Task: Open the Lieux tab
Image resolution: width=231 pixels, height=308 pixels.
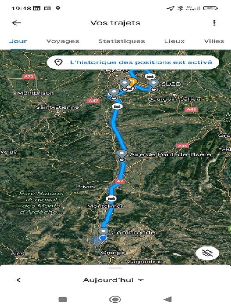Action: click(x=174, y=41)
